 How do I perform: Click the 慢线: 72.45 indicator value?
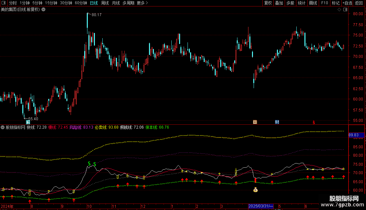pyautogui.click(x=58, y=127)
